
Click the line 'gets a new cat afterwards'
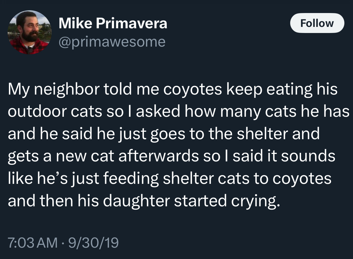pyautogui.click(x=171, y=156)
